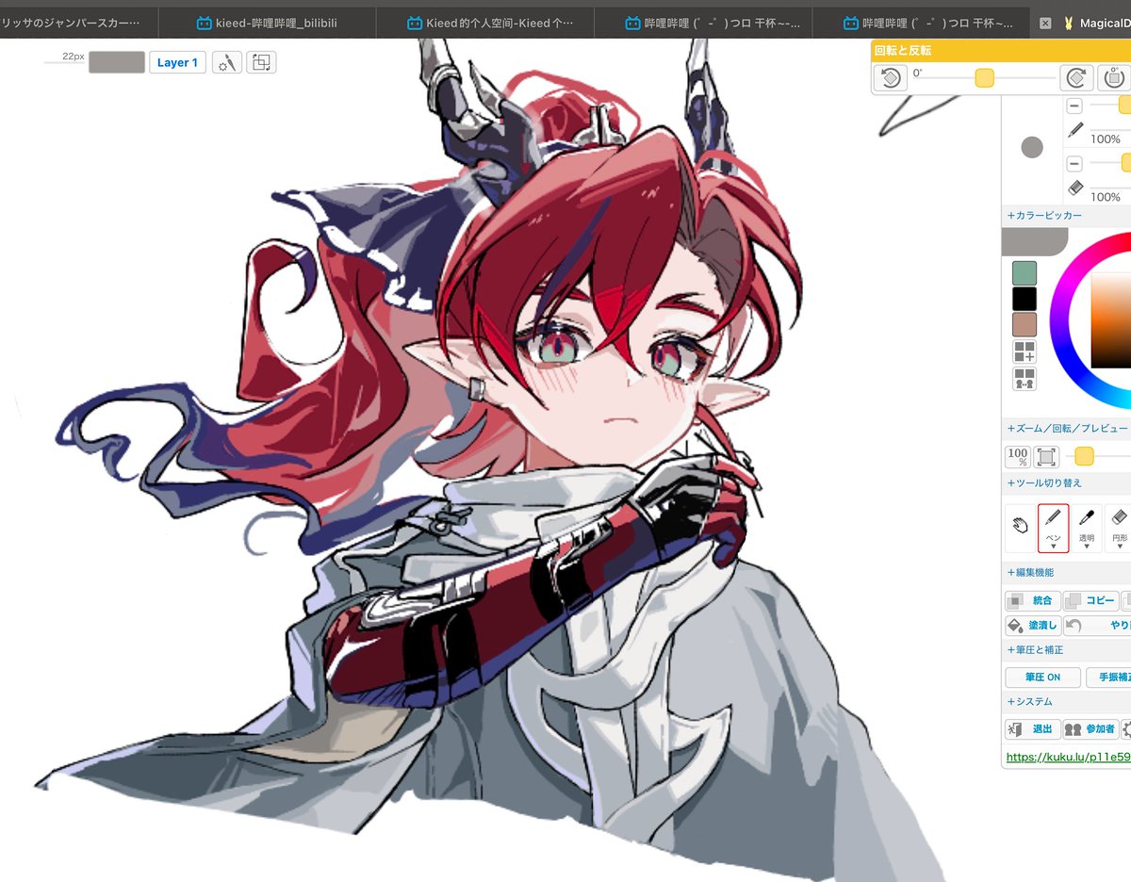Open the kuku.lu room link
This screenshot has height=882, width=1131.
[1065, 756]
